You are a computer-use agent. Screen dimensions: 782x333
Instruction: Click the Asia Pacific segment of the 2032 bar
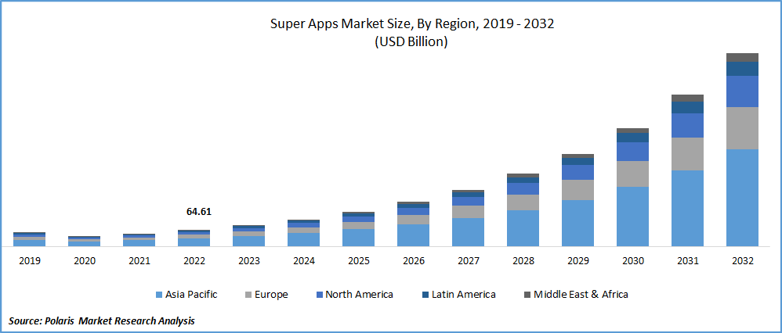click(x=743, y=198)
